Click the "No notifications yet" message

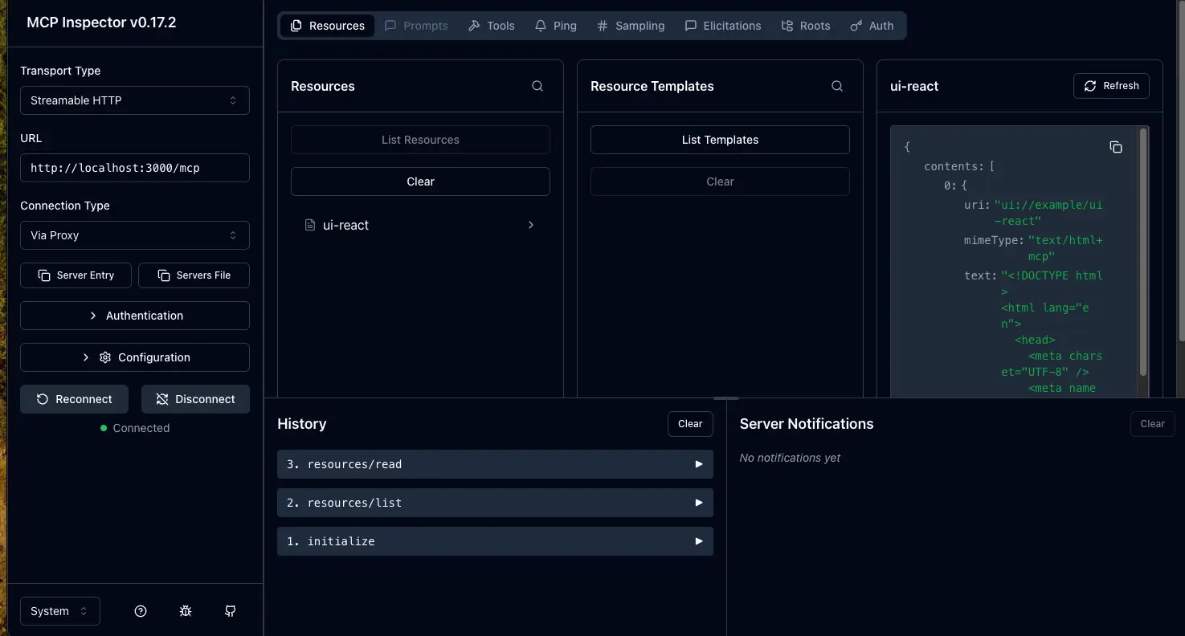click(x=791, y=458)
